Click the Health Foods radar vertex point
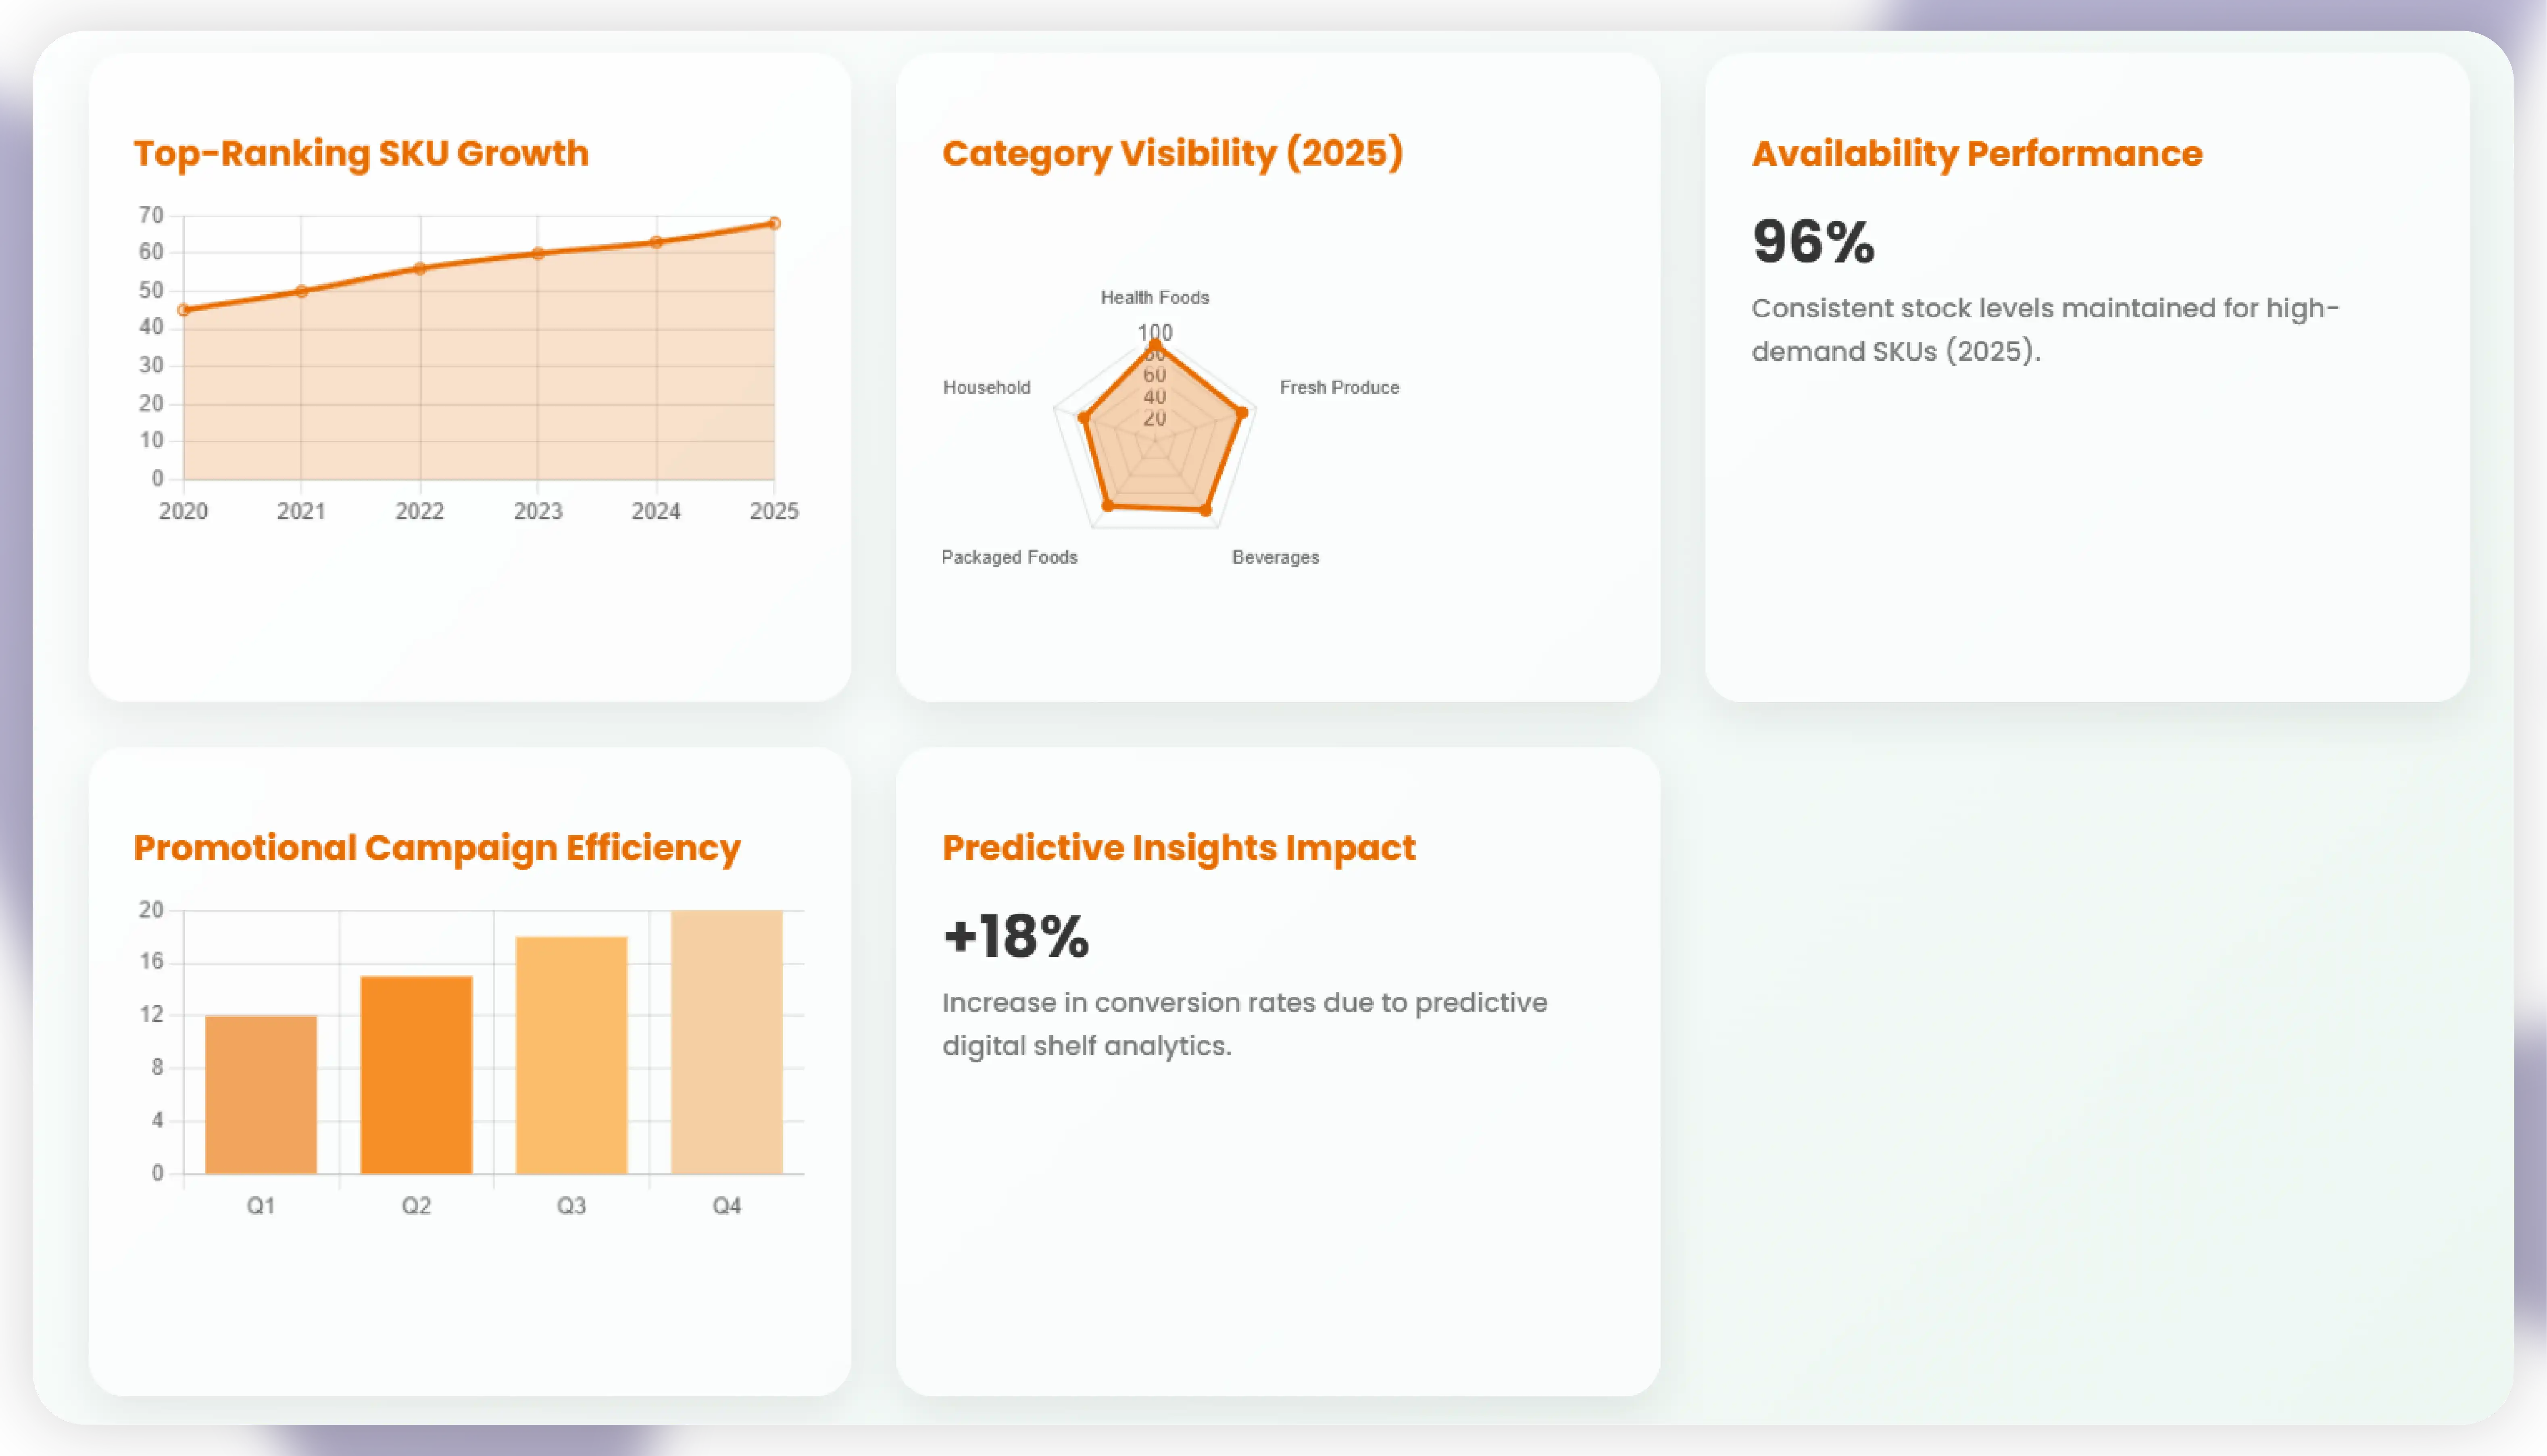 pos(1155,345)
